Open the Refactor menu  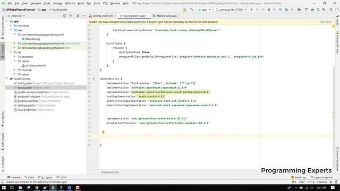click(x=70, y=3)
